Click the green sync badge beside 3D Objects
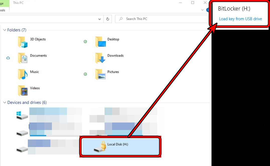Screen dimensions: 270x166 pos(85,41)
